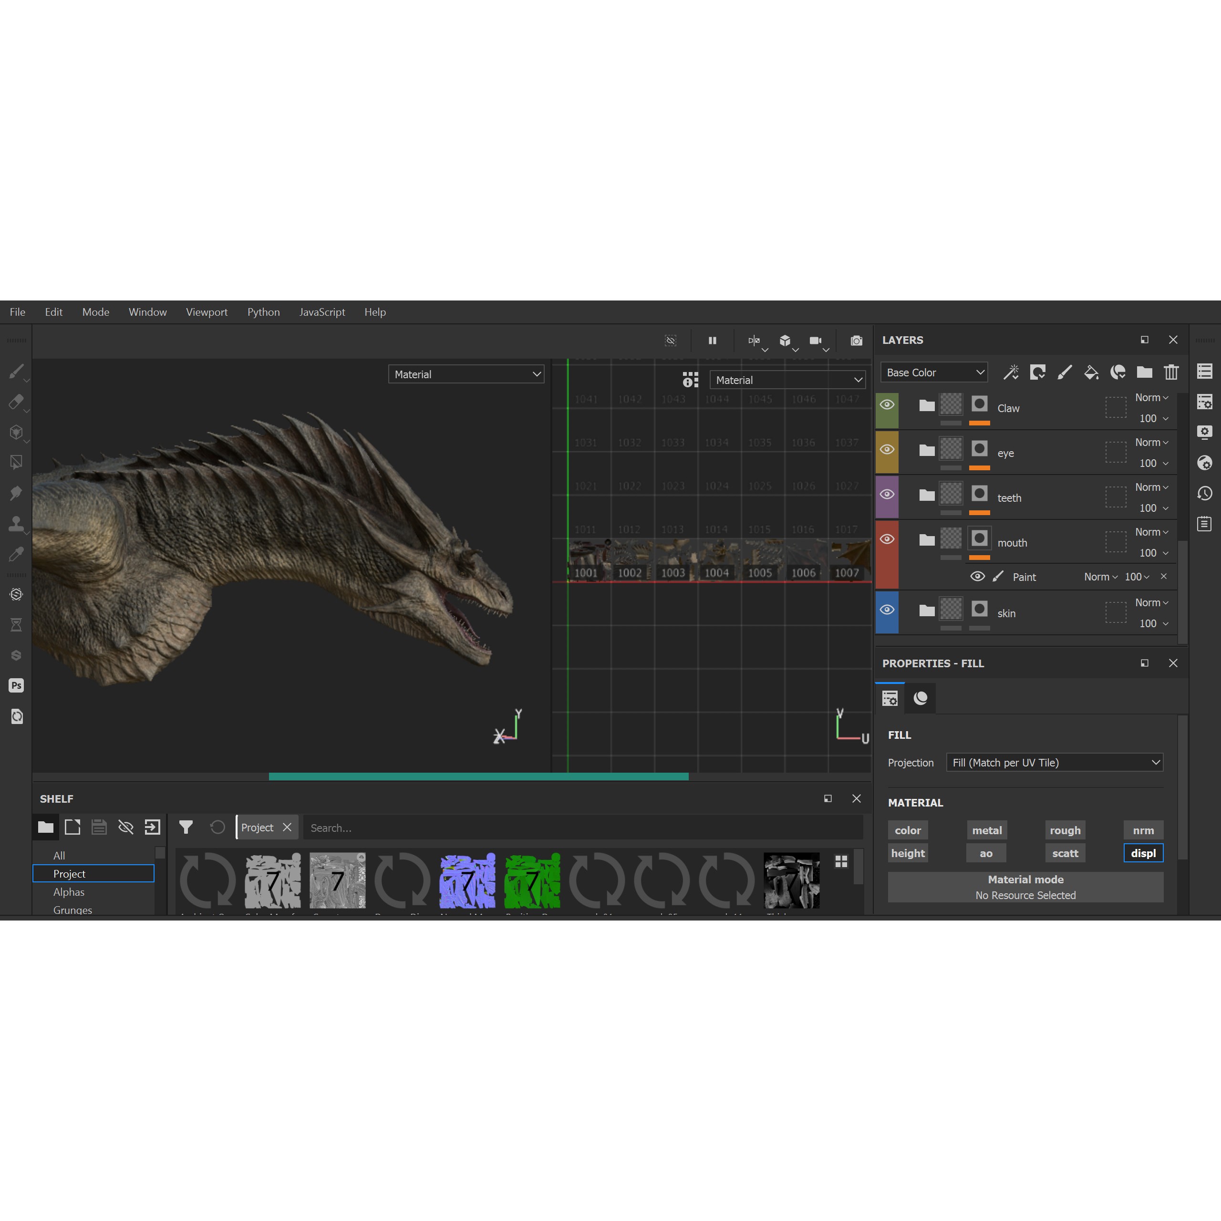The height and width of the screenshot is (1221, 1221).
Task: Open the Viewport menu
Action: (207, 312)
